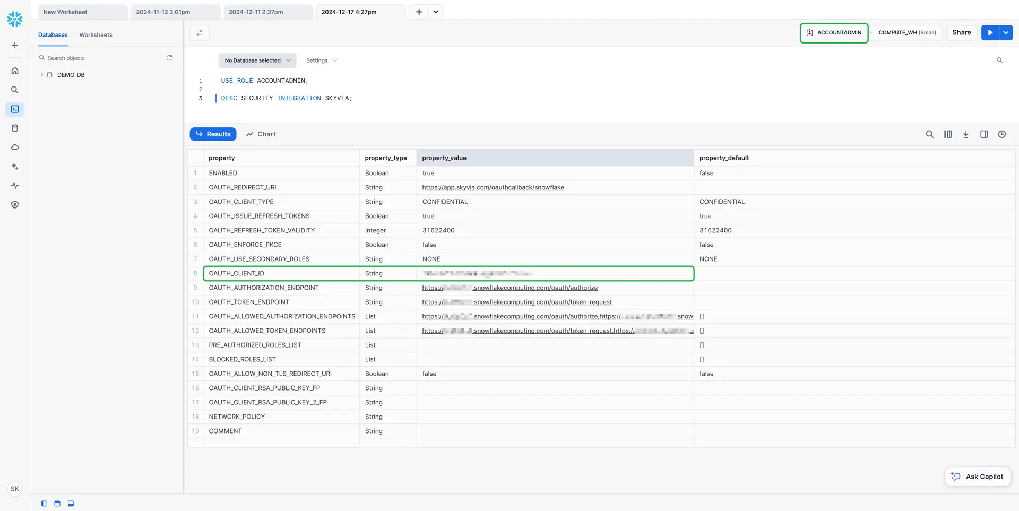Select the OAUTH_ENFORCE_PKCE cell

tap(281, 245)
